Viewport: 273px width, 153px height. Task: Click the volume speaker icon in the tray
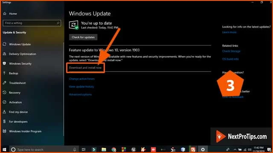[x=250, y=150]
